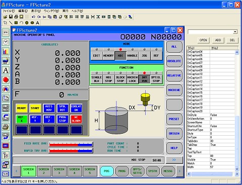The width and height of the screenshot is (242, 185).
Task: Click the Print toolbar icon
Action: [x=16, y=17]
